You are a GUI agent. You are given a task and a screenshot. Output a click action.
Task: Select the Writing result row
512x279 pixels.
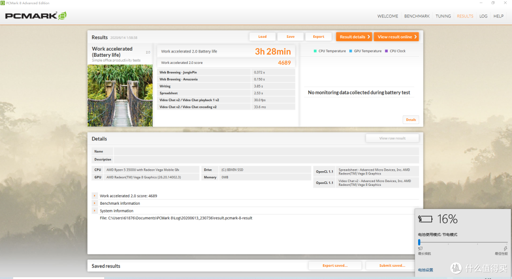pyautogui.click(x=226, y=86)
